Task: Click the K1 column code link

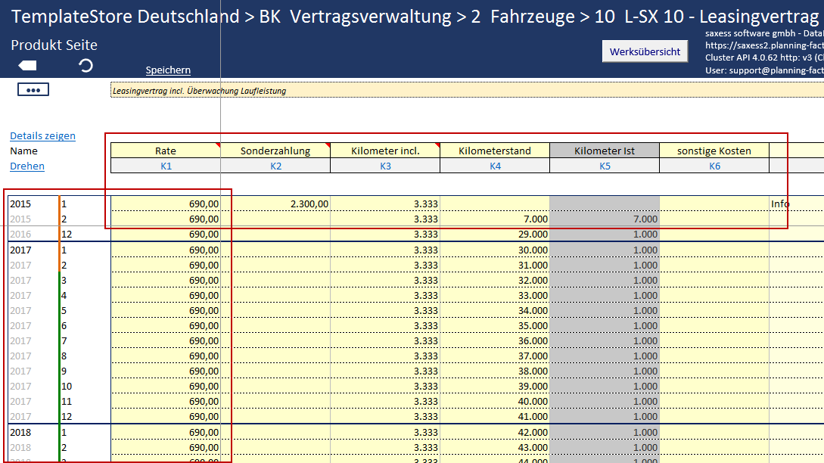Action: 166,166
